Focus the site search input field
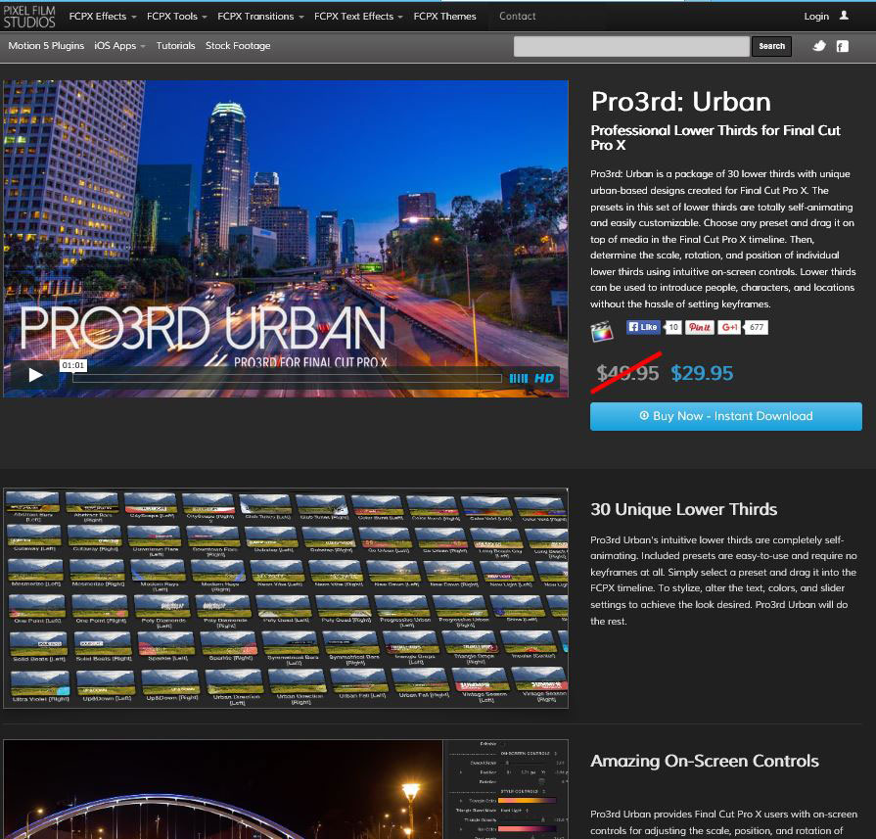 [631, 46]
